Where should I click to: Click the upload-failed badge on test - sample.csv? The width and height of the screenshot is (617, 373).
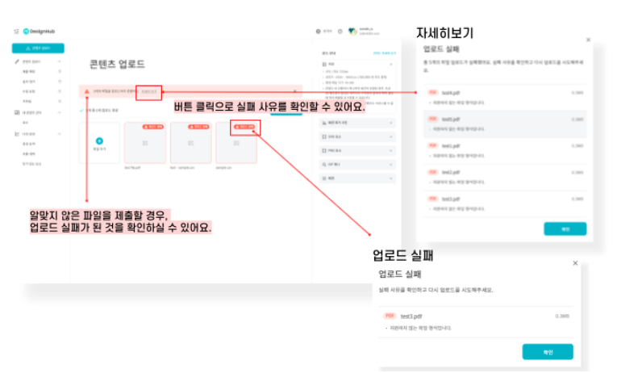[x=198, y=127]
